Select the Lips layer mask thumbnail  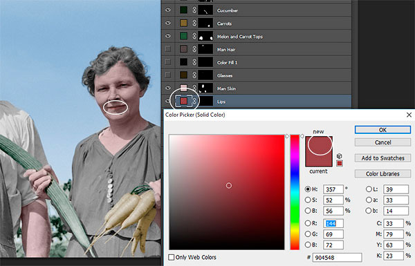(x=206, y=101)
